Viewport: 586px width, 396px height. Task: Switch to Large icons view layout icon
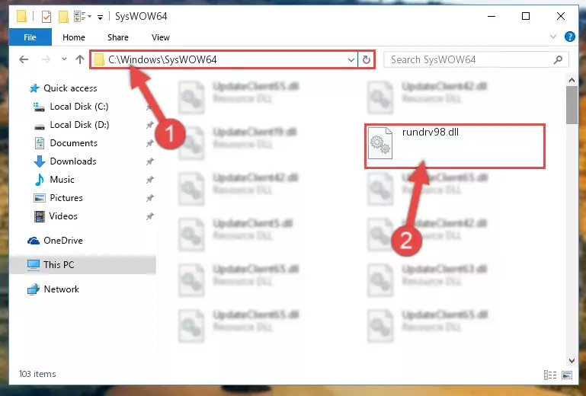click(x=566, y=375)
